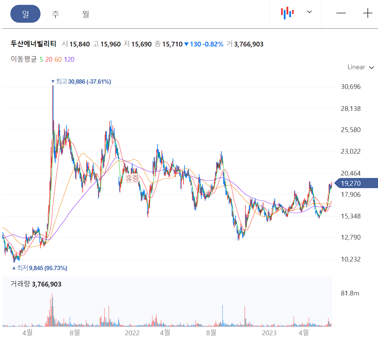Image resolution: width=378 pixels, height=342 pixels.
Task: Switch to the monthly 월 chart tab
Action: pos(85,14)
